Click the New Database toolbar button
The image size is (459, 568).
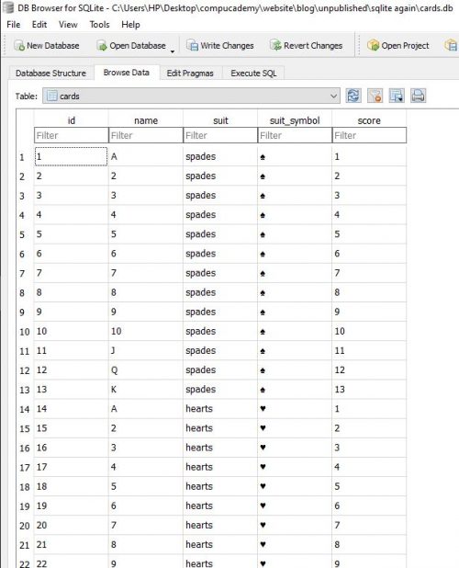[47, 46]
